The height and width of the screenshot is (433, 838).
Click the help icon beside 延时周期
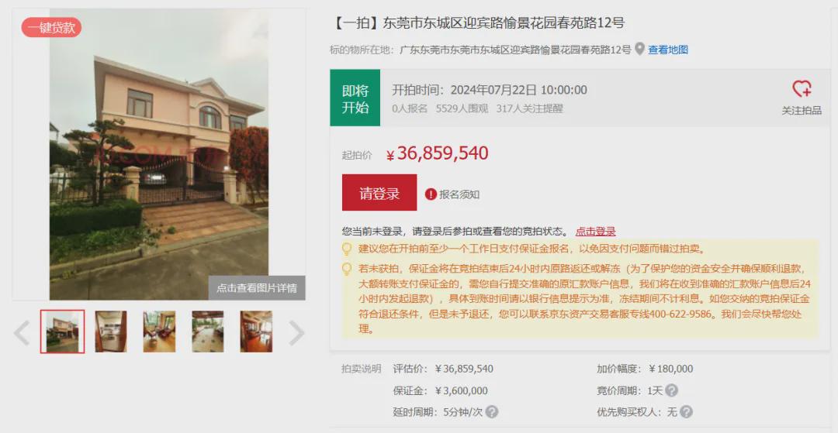(492, 412)
